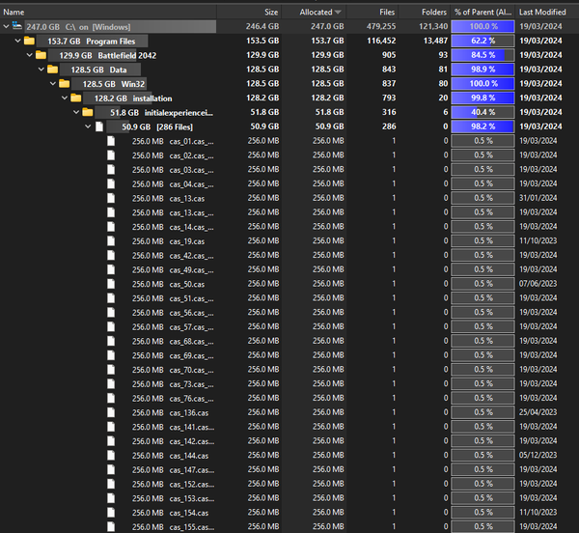
Task: Click the Battlefield 2042 folder icon
Action: (x=41, y=55)
